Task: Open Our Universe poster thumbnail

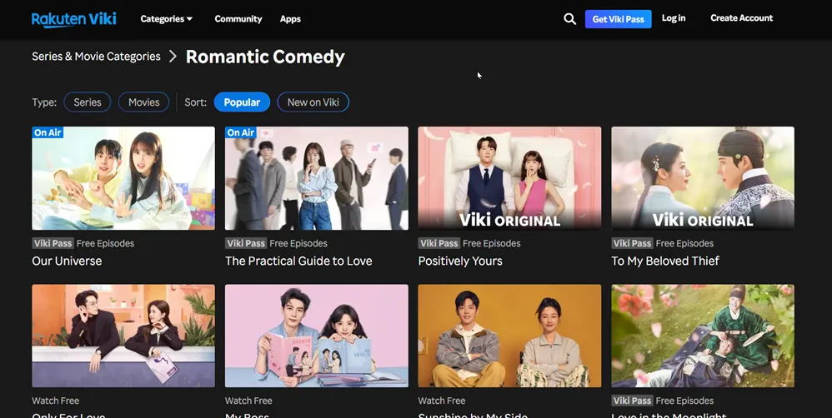Action: [x=123, y=178]
